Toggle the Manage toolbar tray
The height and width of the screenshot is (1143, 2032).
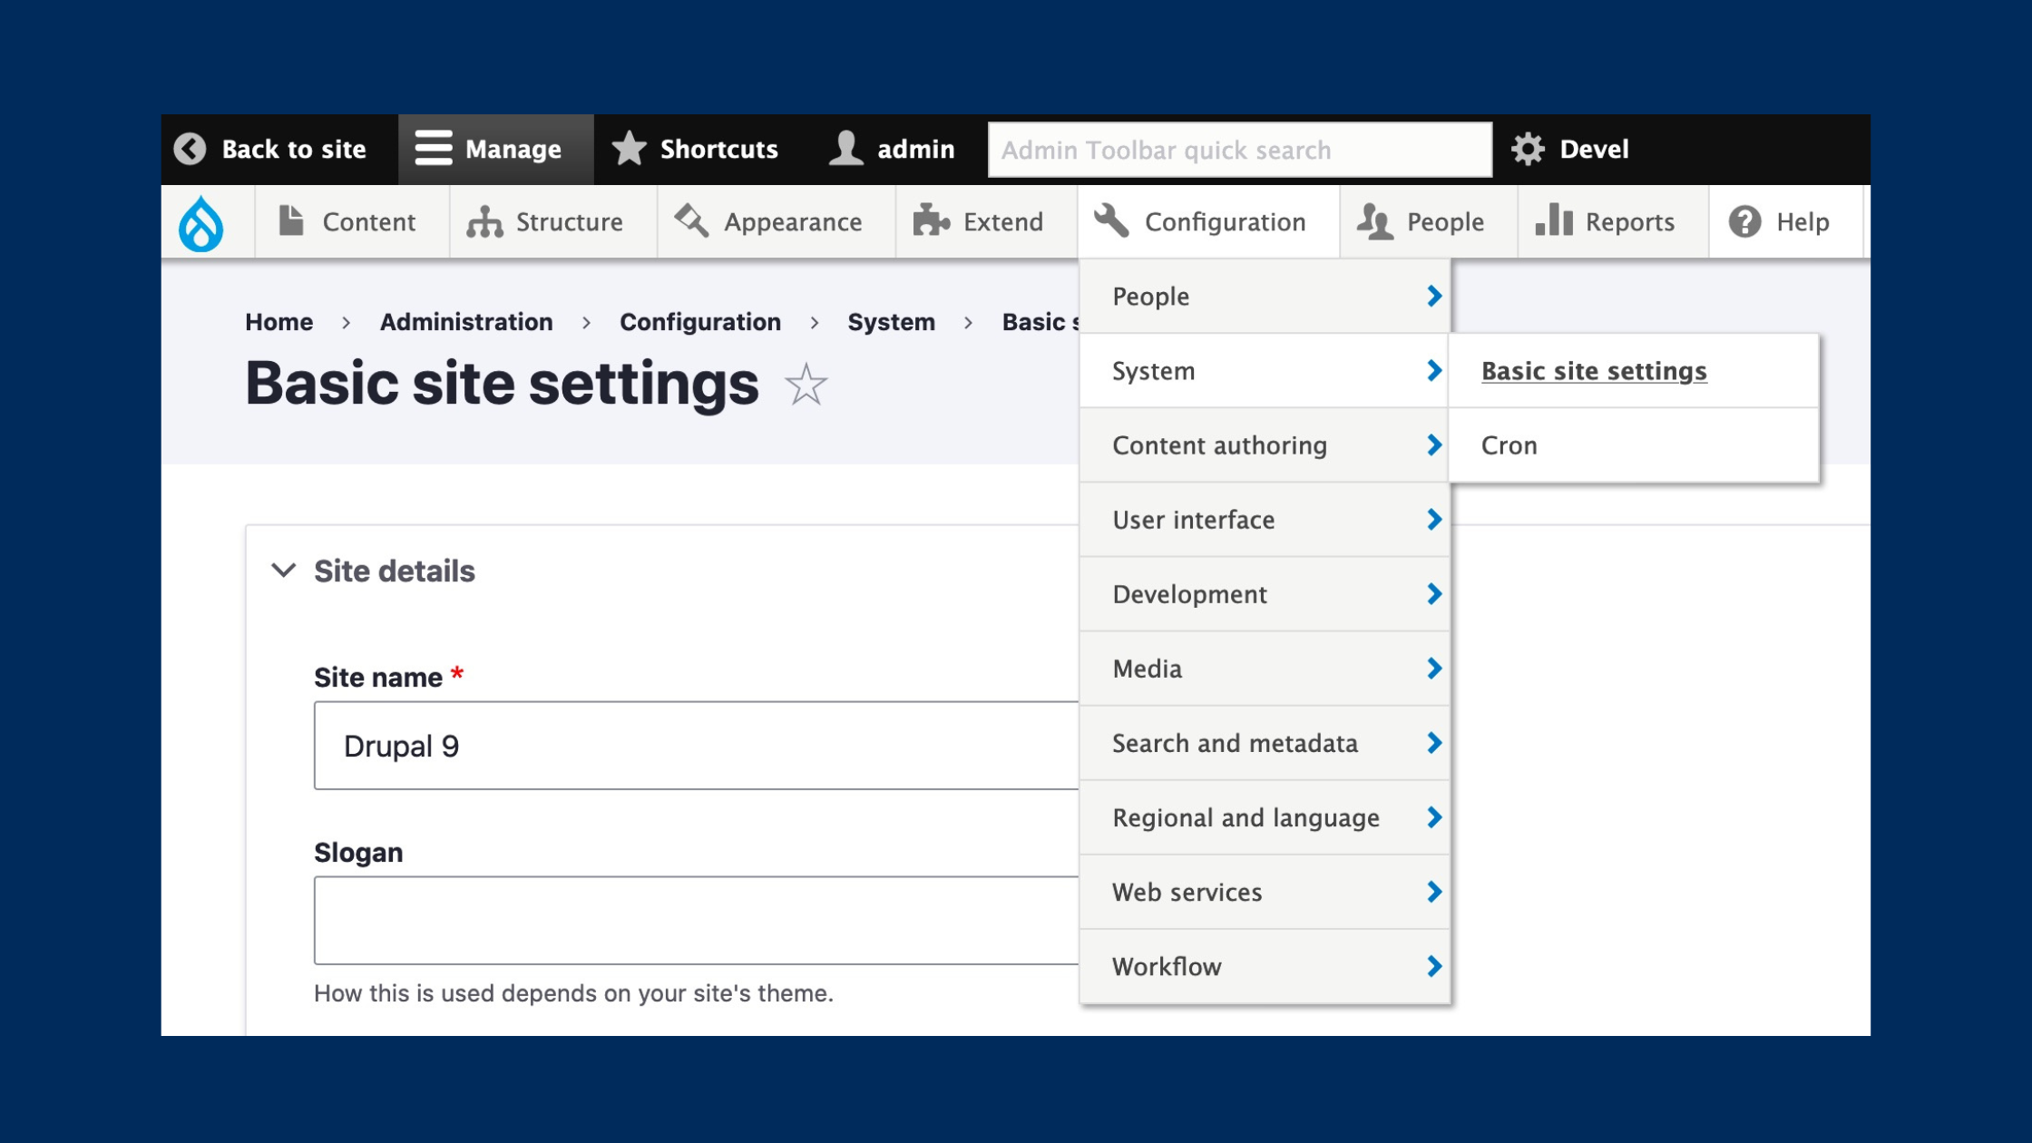click(x=495, y=150)
